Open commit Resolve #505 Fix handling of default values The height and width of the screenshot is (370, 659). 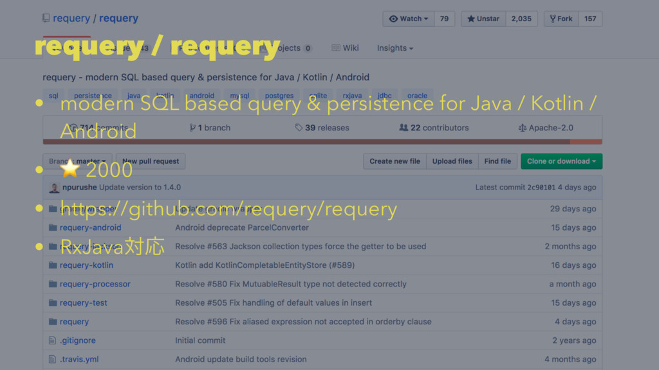274,303
